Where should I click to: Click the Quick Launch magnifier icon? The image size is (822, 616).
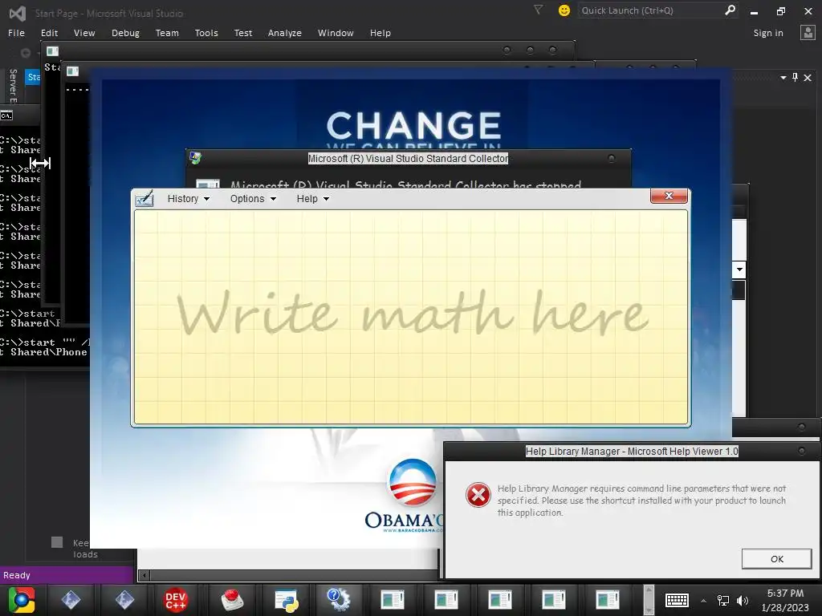[x=730, y=10]
